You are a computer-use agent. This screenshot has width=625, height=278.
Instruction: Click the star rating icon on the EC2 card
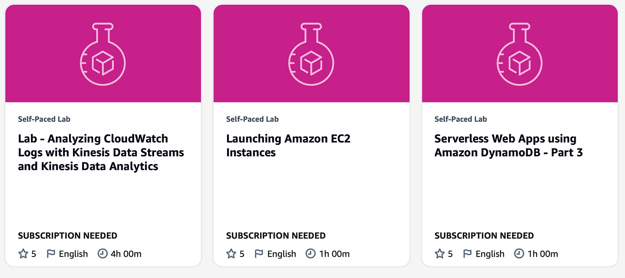pyautogui.click(x=231, y=254)
